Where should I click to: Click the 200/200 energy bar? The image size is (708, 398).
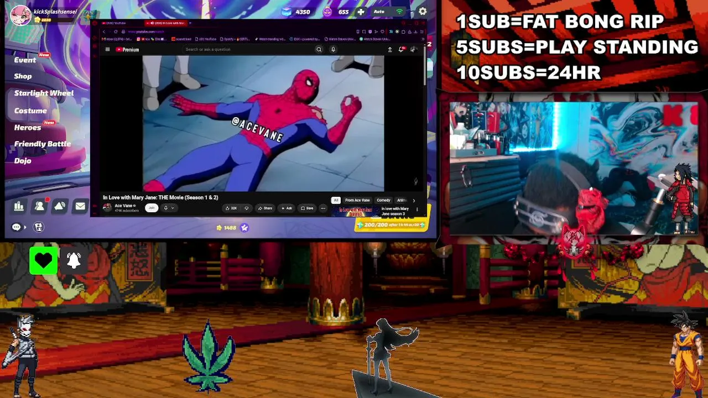pyautogui.click(x=391, y=225)
